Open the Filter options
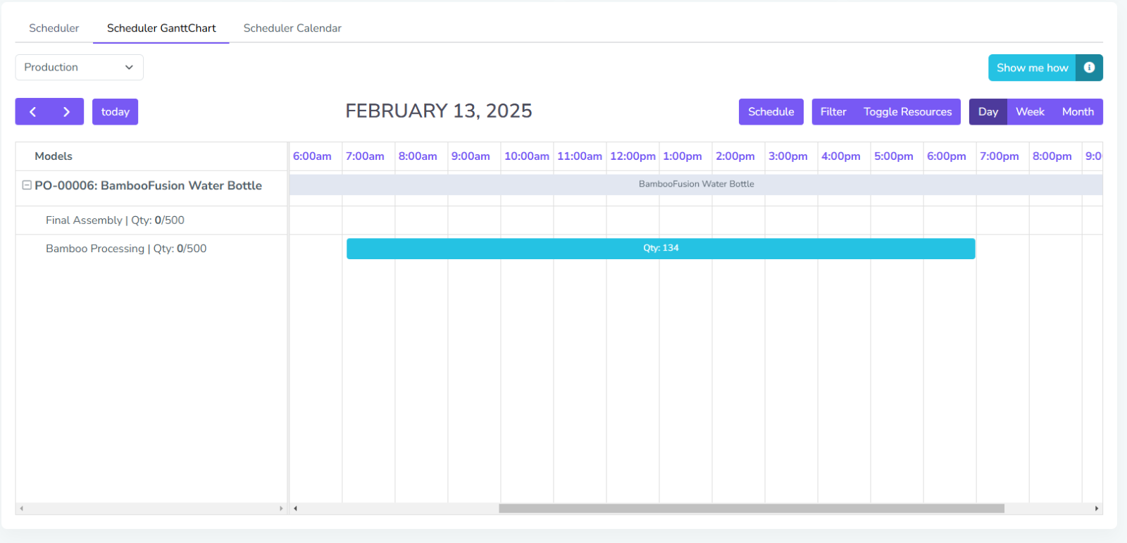1127x543 pixels. 833,112
